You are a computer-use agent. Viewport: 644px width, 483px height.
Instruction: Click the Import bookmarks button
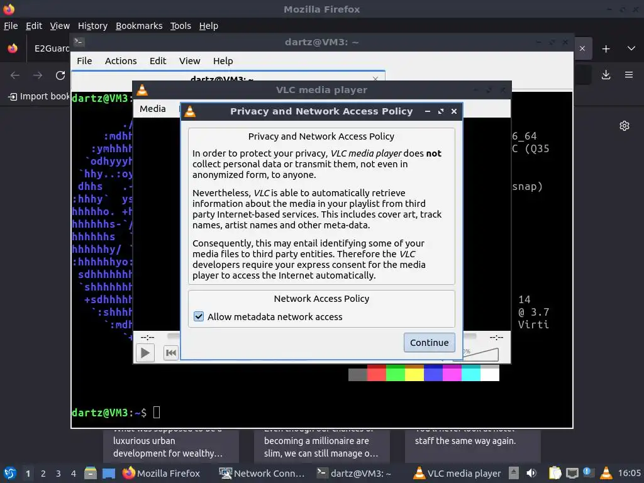39,96
